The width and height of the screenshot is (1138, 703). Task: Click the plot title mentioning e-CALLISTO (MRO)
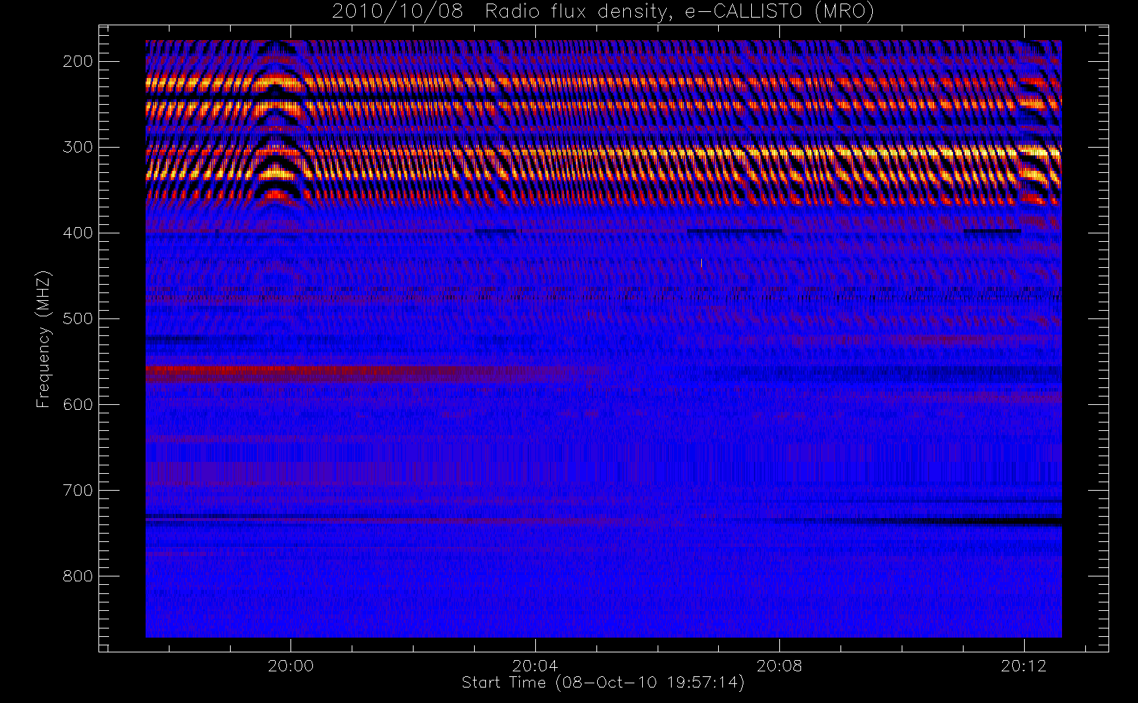pyautogui.click(x=603, y=11)
